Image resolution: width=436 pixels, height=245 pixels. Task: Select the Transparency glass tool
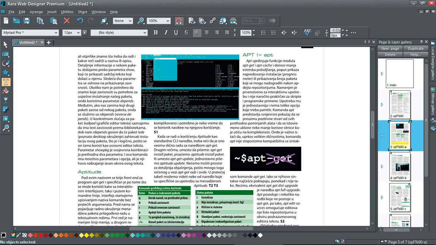[6, 100]
